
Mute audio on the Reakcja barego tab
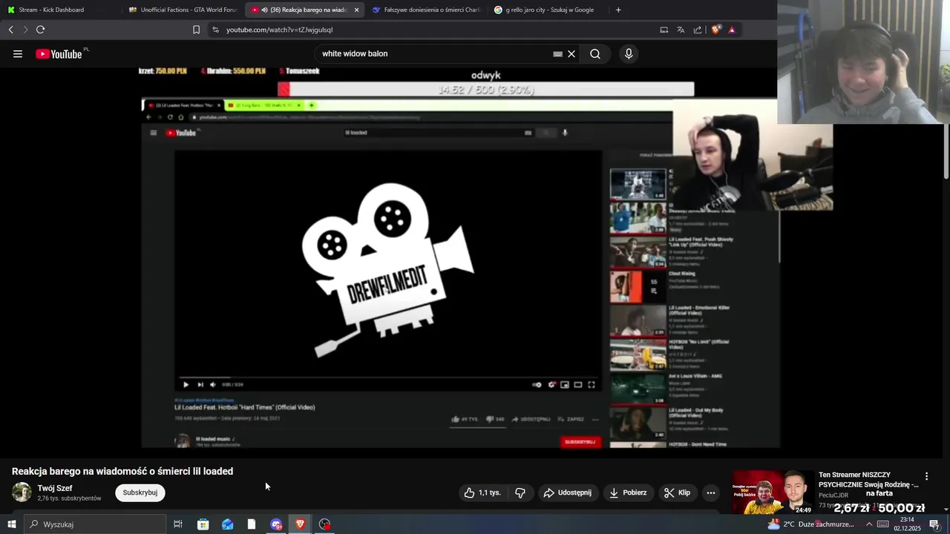coord(265,10)
